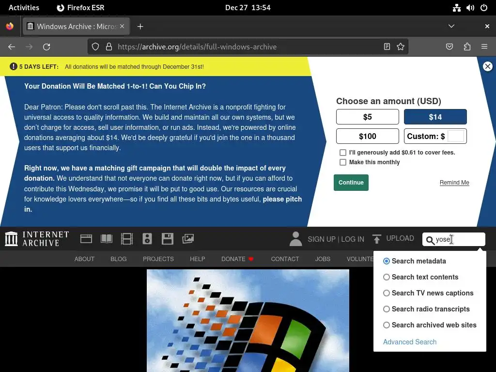This screenshot has width=496, height=372.
Task: Click the green Continue button
Action: (351, 183)
